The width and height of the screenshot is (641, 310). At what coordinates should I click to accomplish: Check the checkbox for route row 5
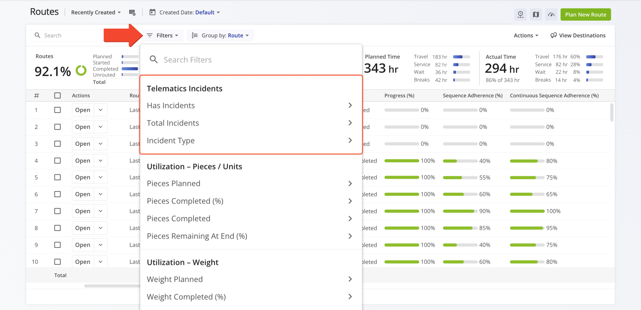[x=58, y=177]
